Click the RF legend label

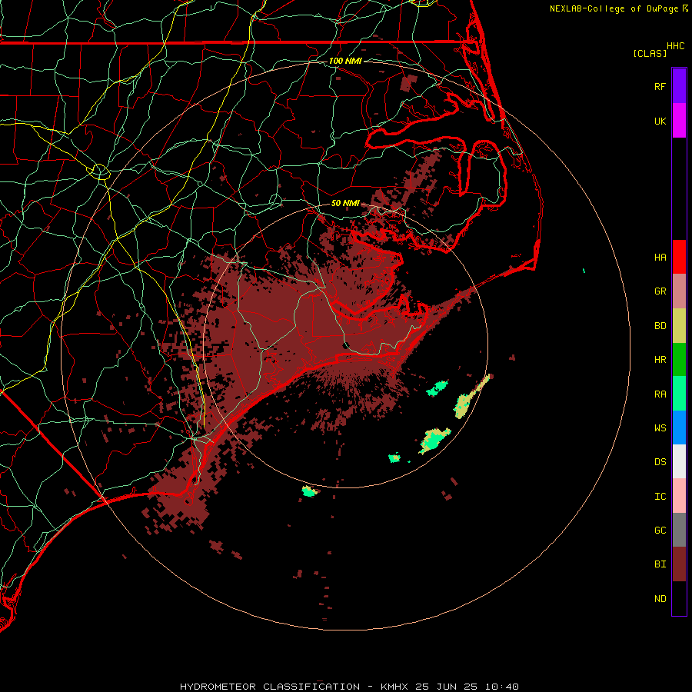point(660,86)
